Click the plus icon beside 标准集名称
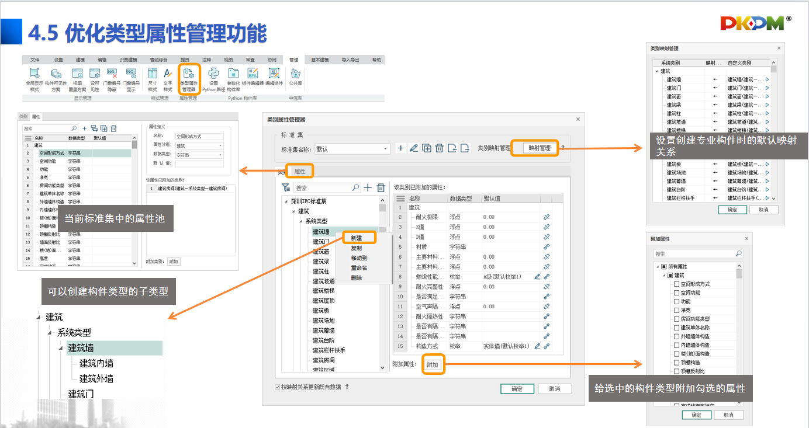Viewport: 809px width, 428px height. coord(401,148)
